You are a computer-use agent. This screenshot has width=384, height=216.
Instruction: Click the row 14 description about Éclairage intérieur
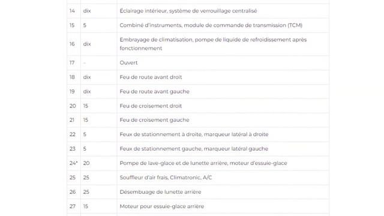[x=188, y=11]
